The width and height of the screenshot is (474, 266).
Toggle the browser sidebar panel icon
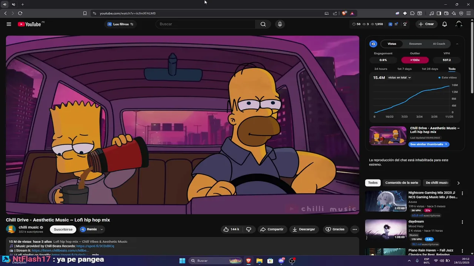coord(439,13)
